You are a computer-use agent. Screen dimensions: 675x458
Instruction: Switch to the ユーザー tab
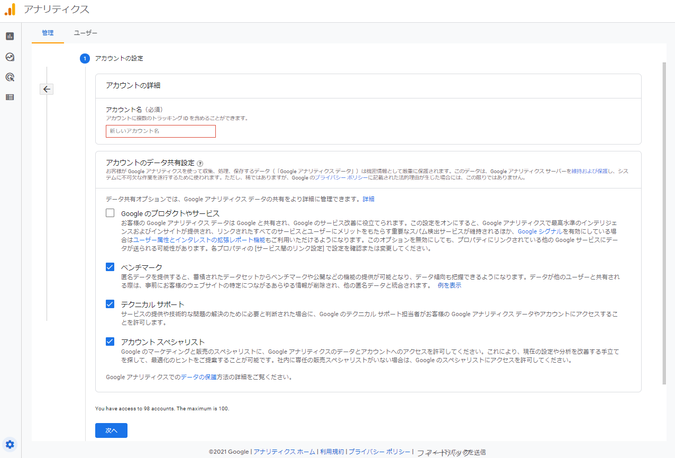coord(86,33)
